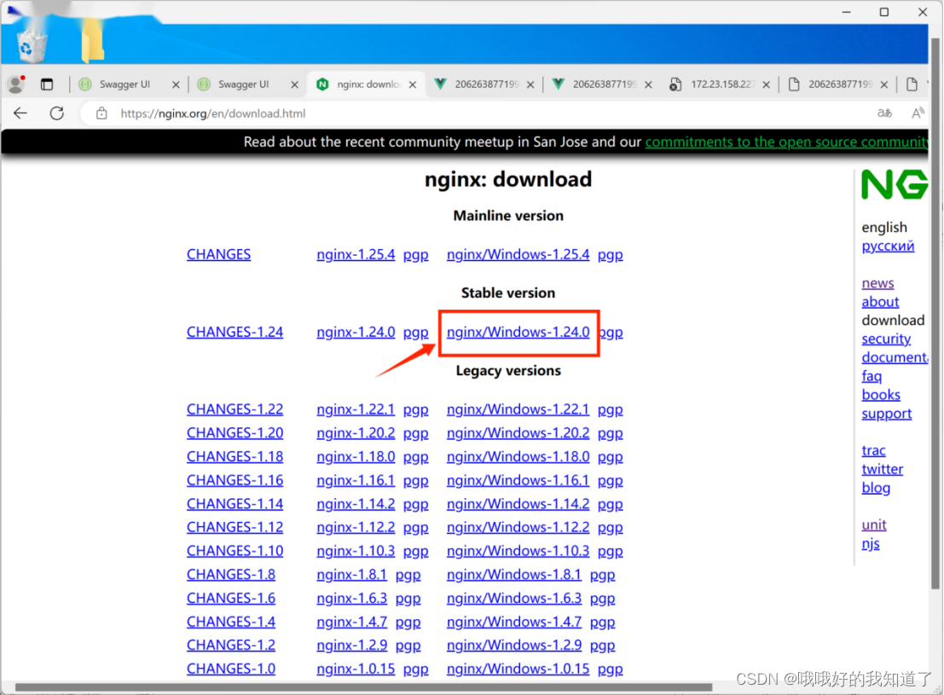Click the lock icon in address bar
Screen dimensions: 944x695
101,113
